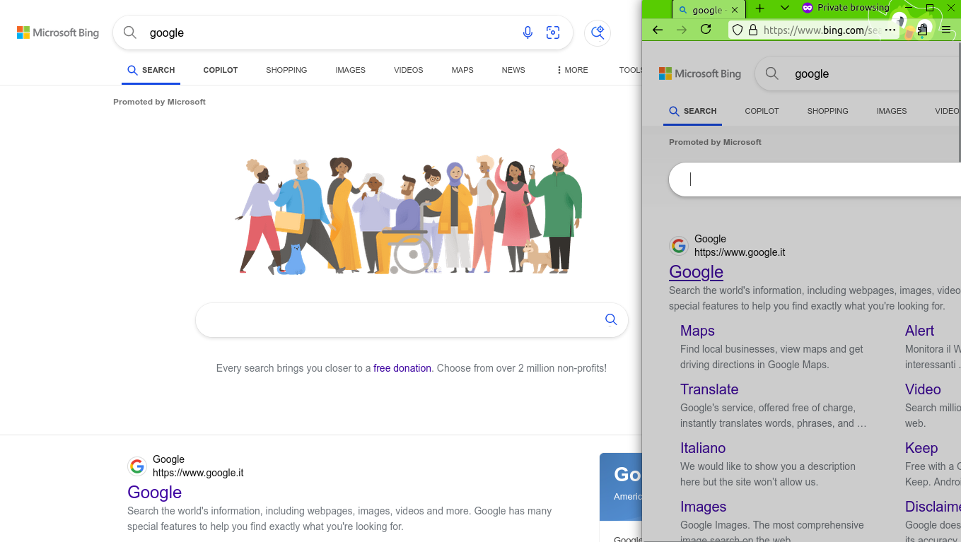Open the VIDEOS tab in the back window
The width and height of the screenshot is (961, 542).
[409, 70]
